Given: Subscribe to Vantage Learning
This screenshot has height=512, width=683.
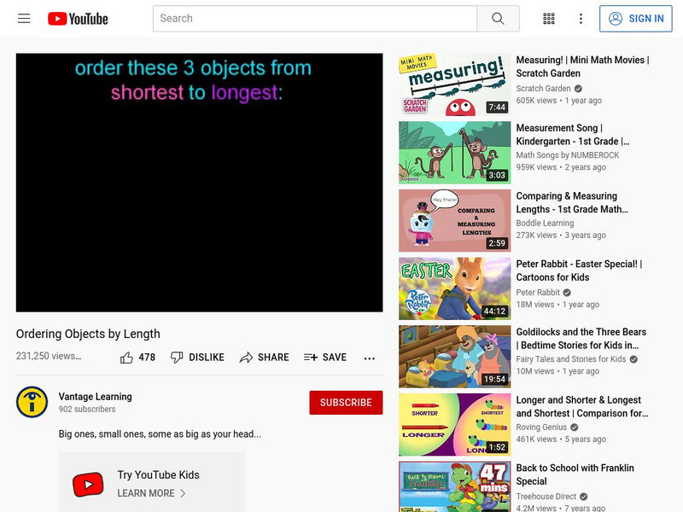Looking at the screenshot, I should click(x=346, y=402).
